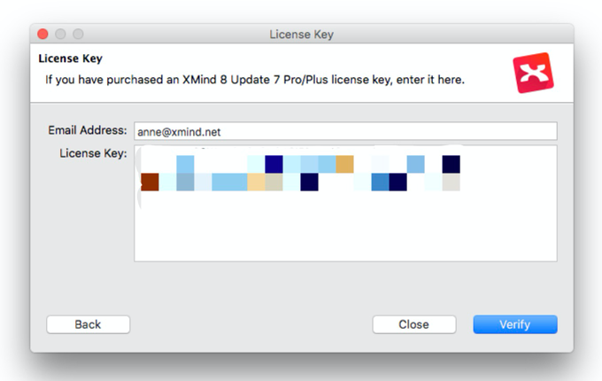
Task: Go Back to the previous step
Action: 88,324
